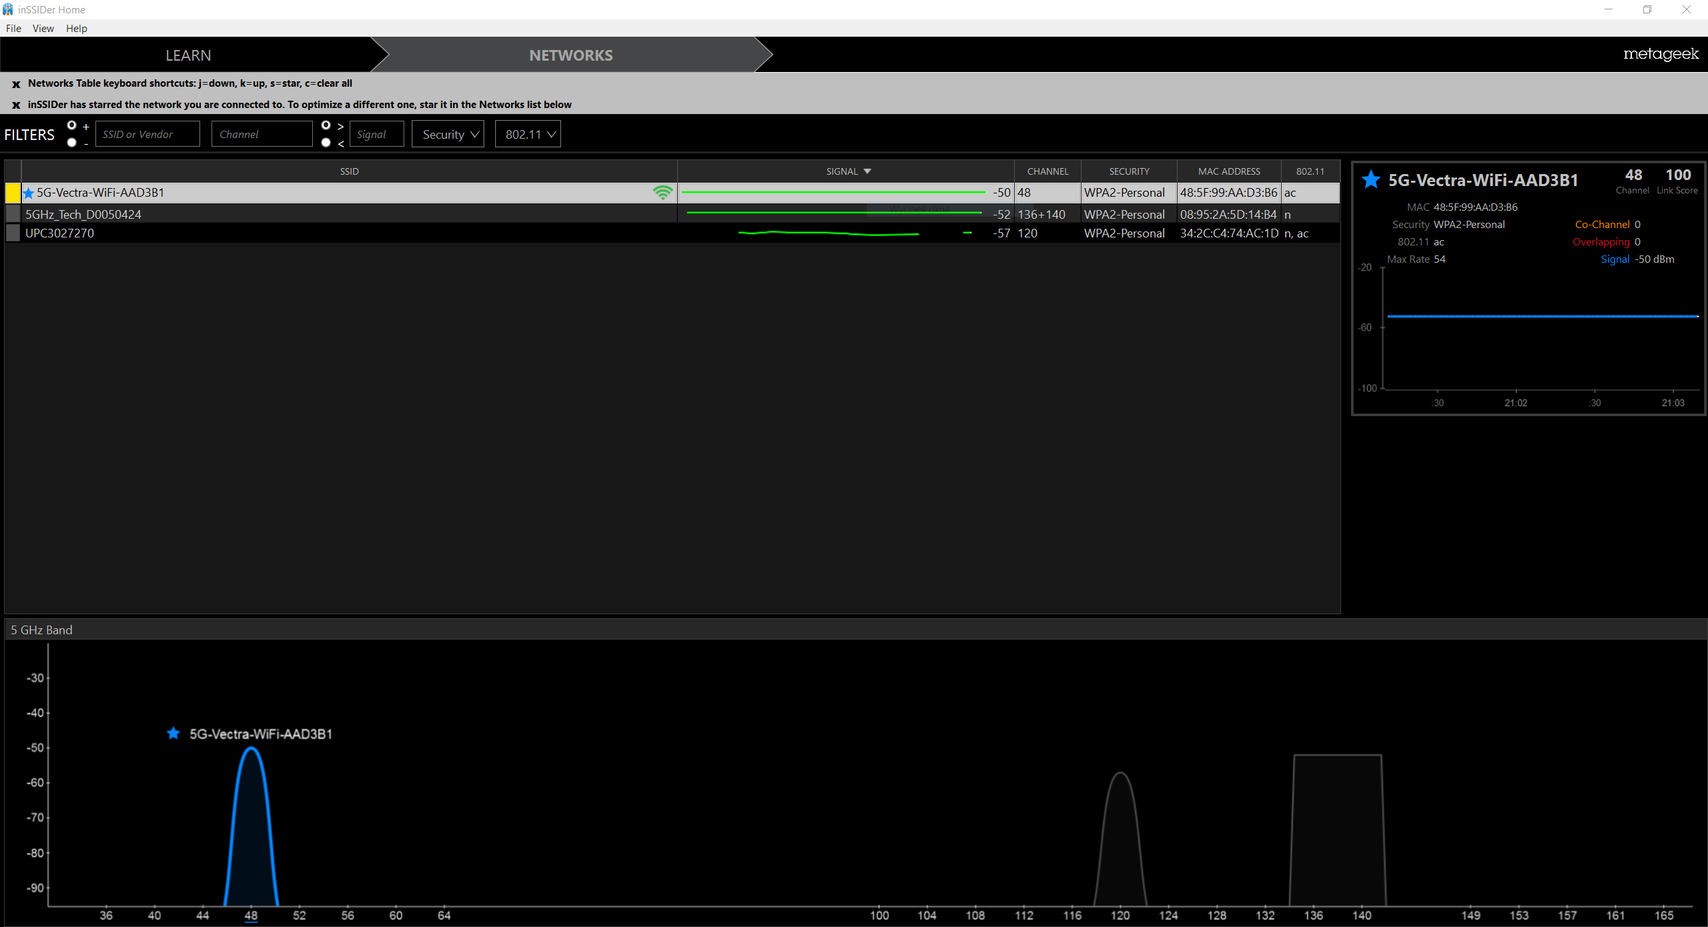Select the greater-than signal radio button

(x=326, y=125)
